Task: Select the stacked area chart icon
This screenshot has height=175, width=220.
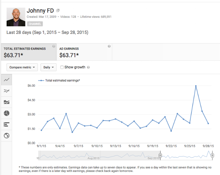Action: pos(7,102)
